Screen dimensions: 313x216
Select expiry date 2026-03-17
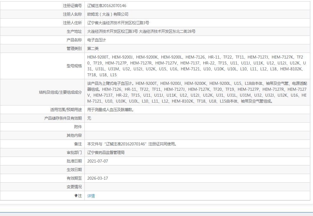coord(98,178)
